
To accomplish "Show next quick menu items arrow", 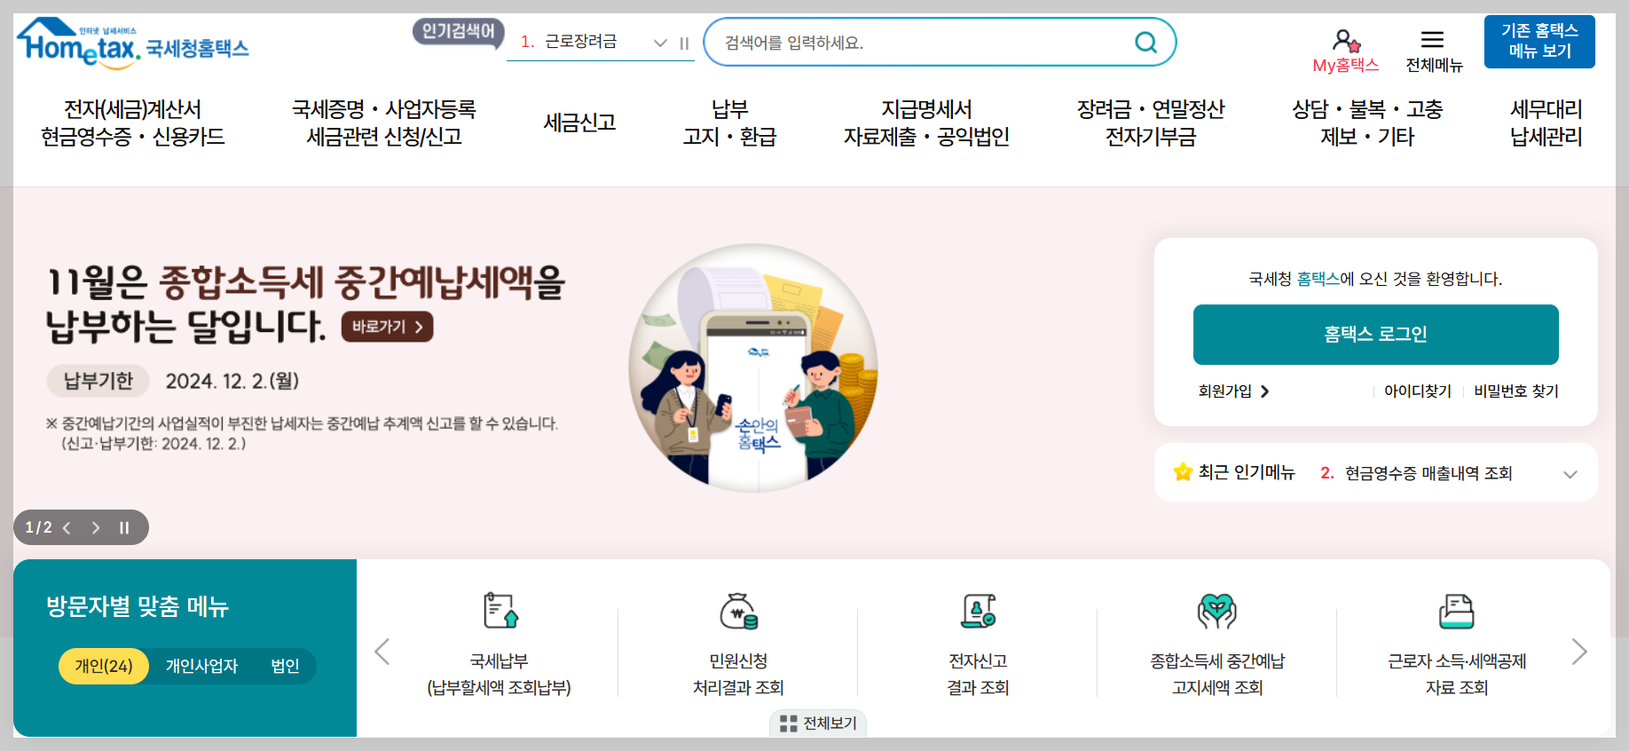I will (1579, 652).
